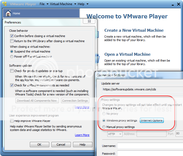
Task: Click Cancel in Preferences dialog
Action: coord(61,145)
